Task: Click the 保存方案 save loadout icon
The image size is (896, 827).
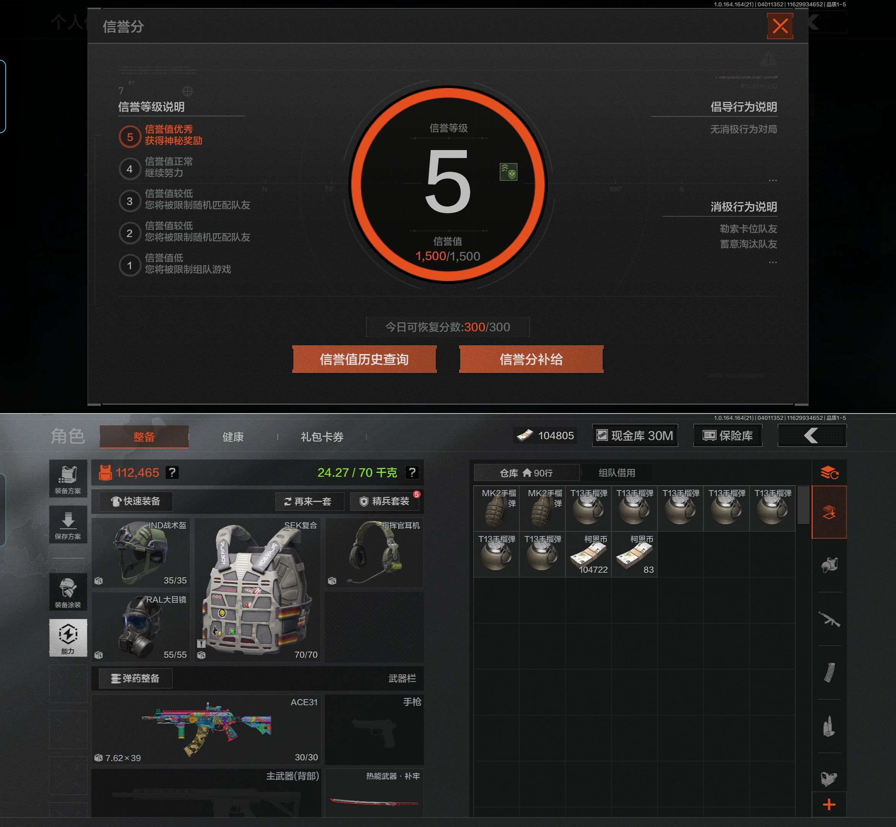Action: [68, 525]
